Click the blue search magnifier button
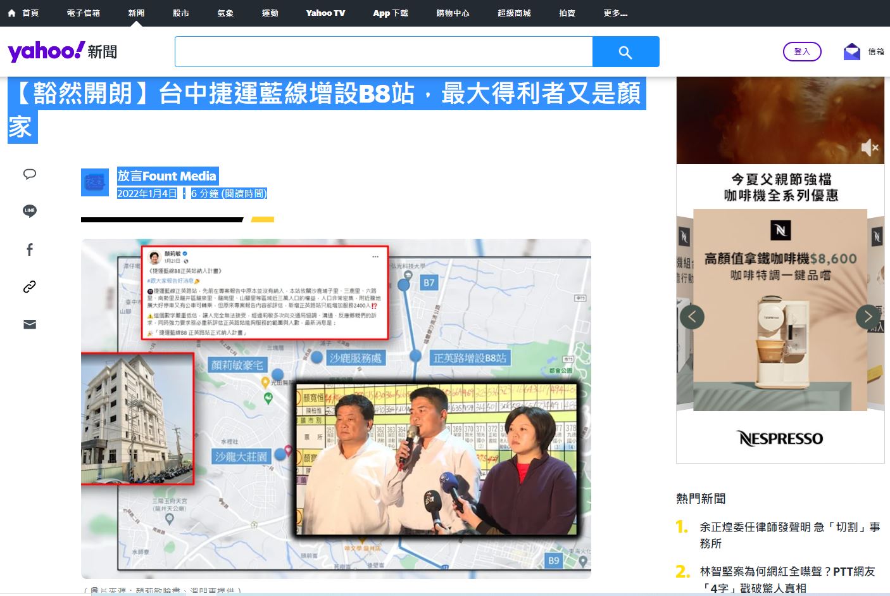 [625, 52]
